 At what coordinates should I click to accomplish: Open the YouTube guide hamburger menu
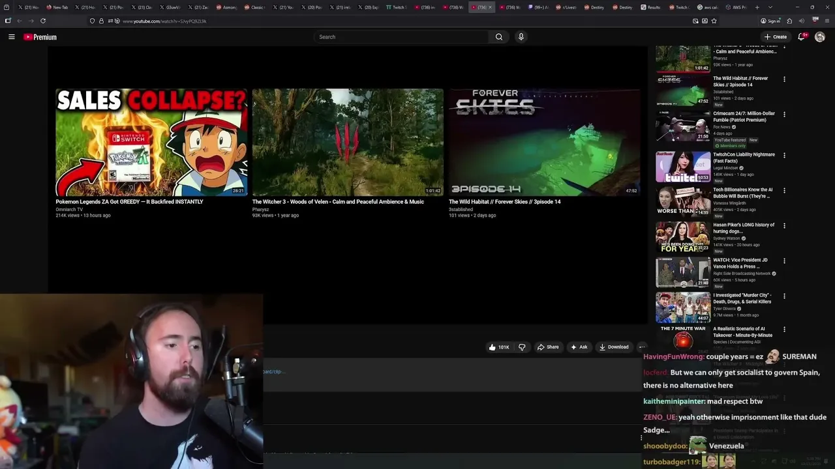pyautogui.click(x=12, y=37)
